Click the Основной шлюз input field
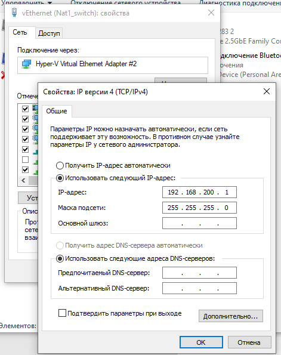 pos(199,223)
